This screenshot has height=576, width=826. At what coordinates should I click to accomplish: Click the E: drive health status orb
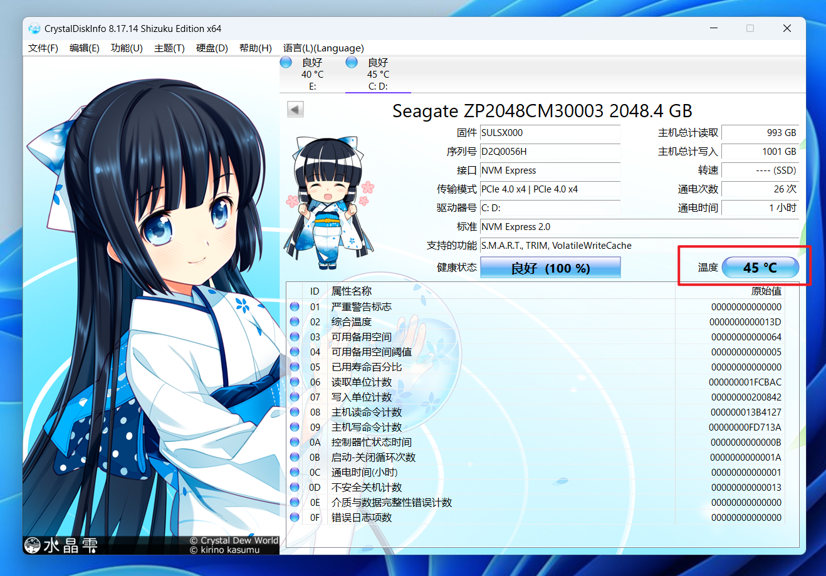pyautogui.click(x=286, y=62)
